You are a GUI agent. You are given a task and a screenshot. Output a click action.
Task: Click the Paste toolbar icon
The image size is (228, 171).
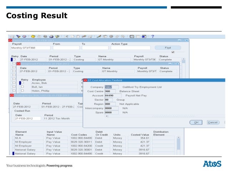tap(78, 36)
